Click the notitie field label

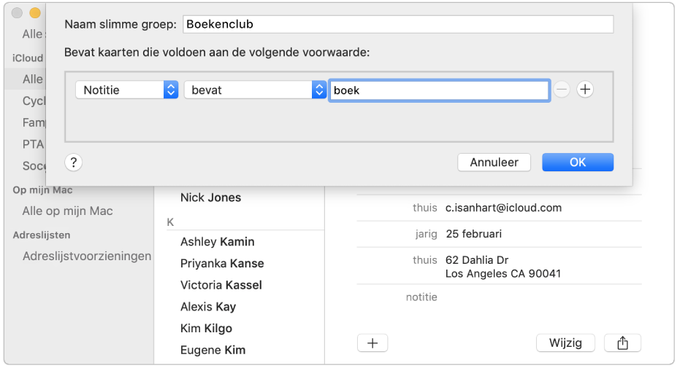pyautogui.click(x=421, y=297)
